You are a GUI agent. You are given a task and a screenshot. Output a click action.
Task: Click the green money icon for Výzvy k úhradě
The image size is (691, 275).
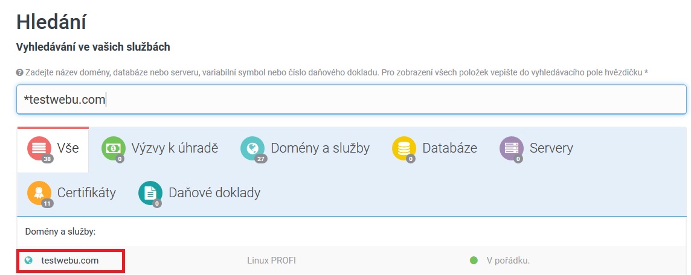pos(113,148)
